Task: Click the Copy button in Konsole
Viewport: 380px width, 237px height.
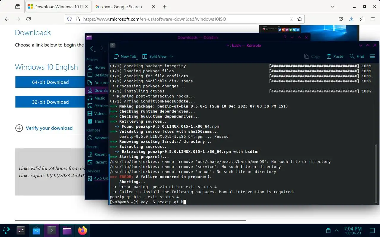Action: 312,56
